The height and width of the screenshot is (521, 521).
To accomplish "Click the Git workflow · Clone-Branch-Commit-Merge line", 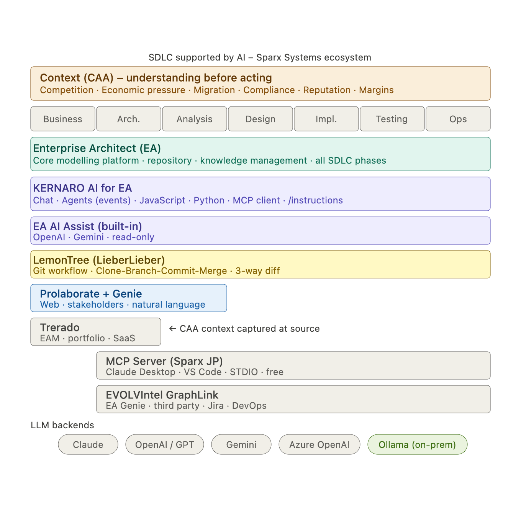I will [x=156, y=271].
